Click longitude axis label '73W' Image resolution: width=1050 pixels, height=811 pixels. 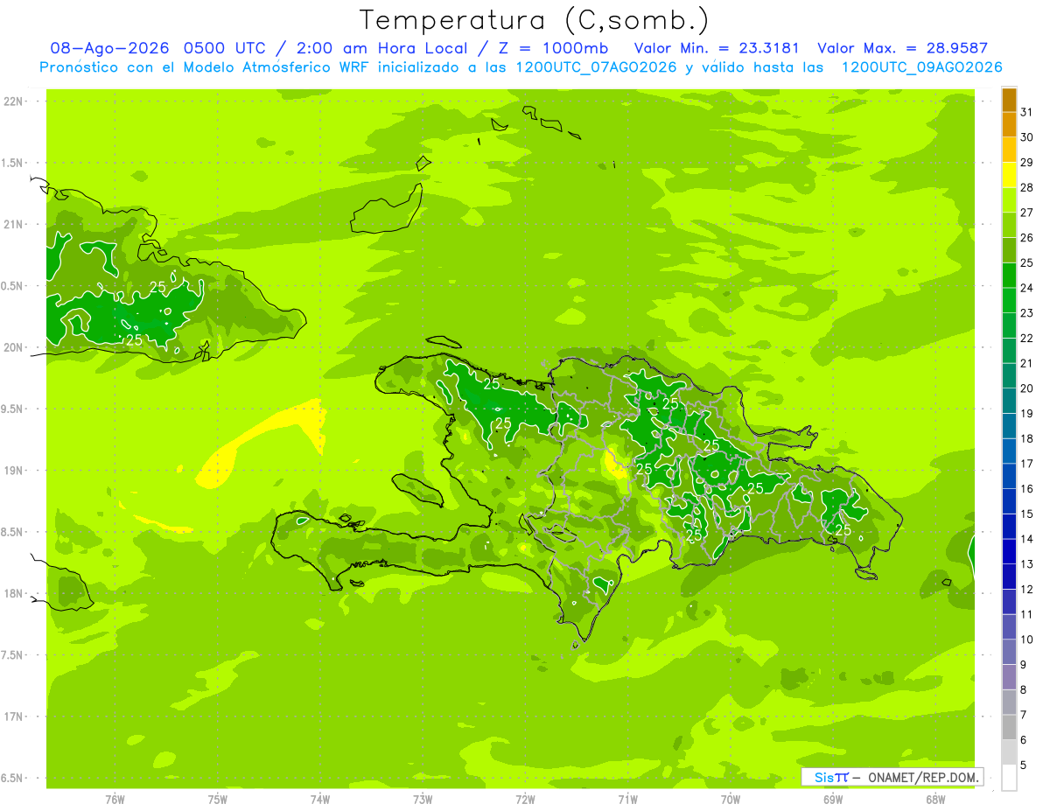click(422, 800)
